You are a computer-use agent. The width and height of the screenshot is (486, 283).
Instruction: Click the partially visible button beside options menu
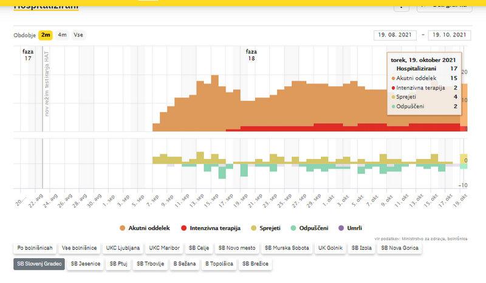tap(445, 5)
